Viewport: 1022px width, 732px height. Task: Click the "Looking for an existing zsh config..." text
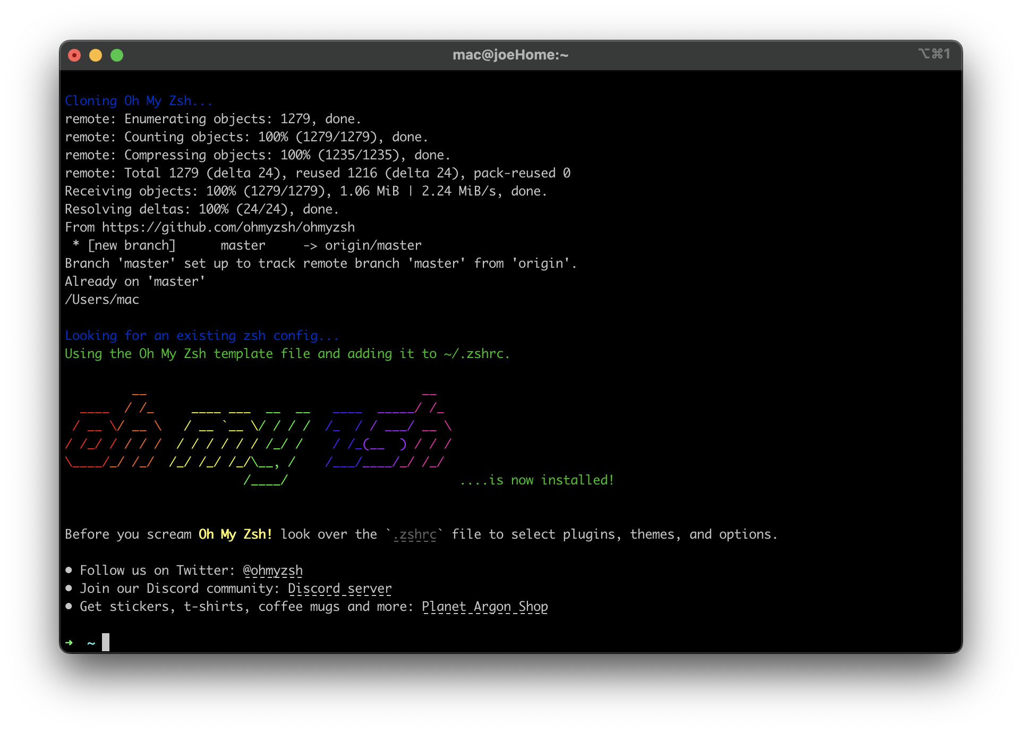(x=201, y=336)
